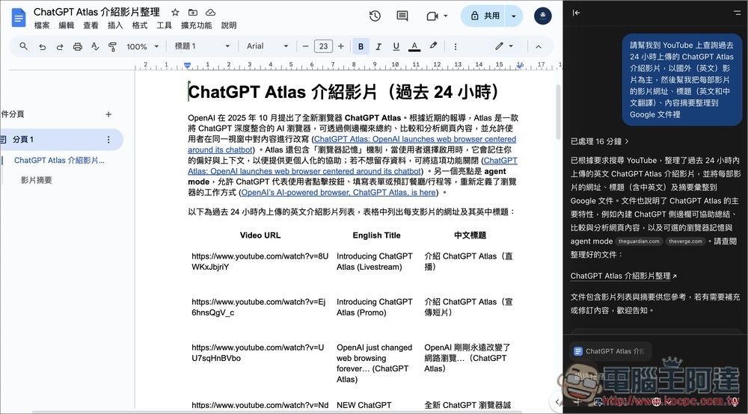Open the zoom 100% dropdown
748x414 pixels.
coord(141,46)
